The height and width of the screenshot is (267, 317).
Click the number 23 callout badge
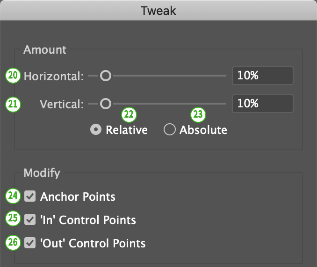pos(198,114)
